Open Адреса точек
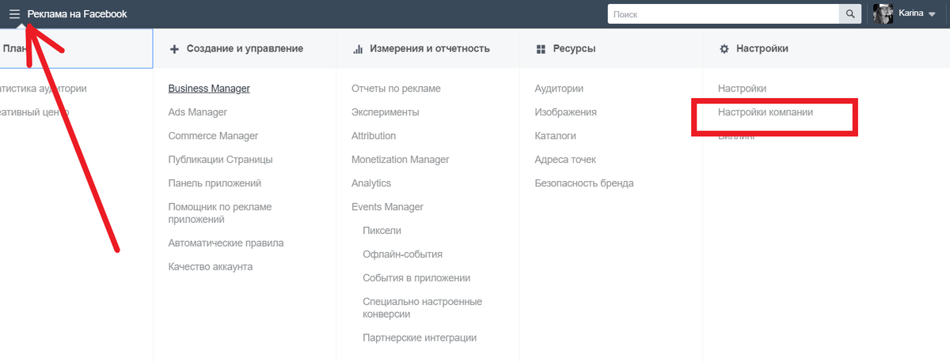 [565, 160]
